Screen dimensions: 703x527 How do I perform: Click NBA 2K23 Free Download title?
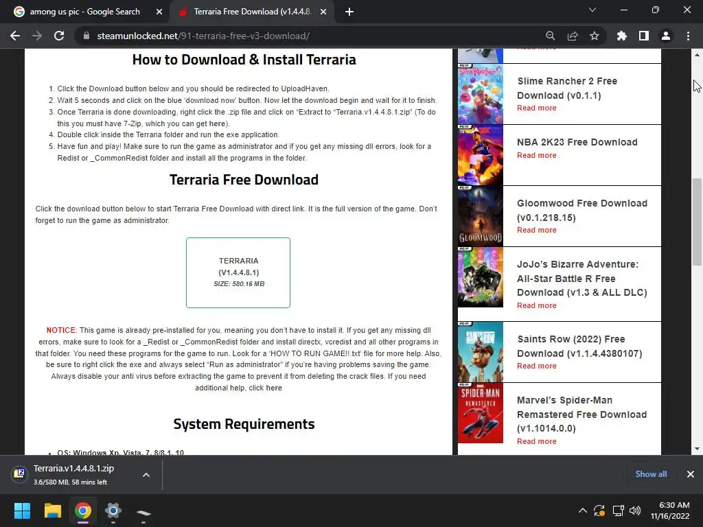click(577, 142)
